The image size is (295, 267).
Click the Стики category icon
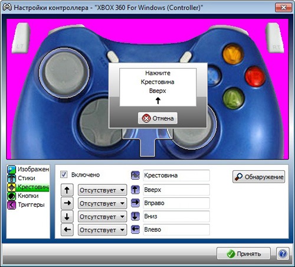point(11,178)
